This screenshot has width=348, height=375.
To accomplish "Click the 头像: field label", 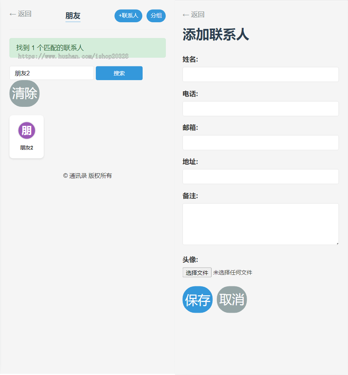I will pyautogui.click(x=190, y=260).
